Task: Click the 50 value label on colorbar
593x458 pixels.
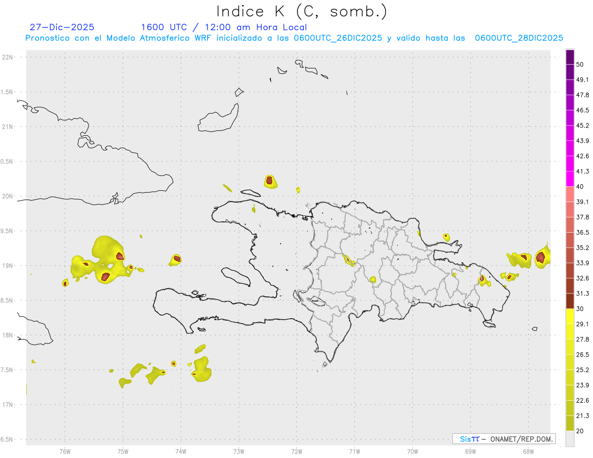Action: coord(580,64)
